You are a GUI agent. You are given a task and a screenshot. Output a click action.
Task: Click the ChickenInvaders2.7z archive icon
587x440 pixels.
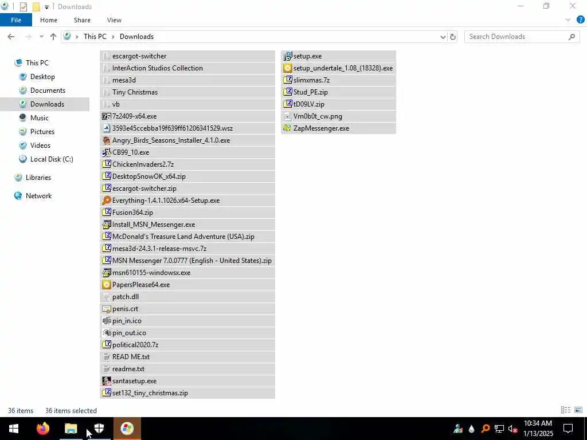pos(106,164)
